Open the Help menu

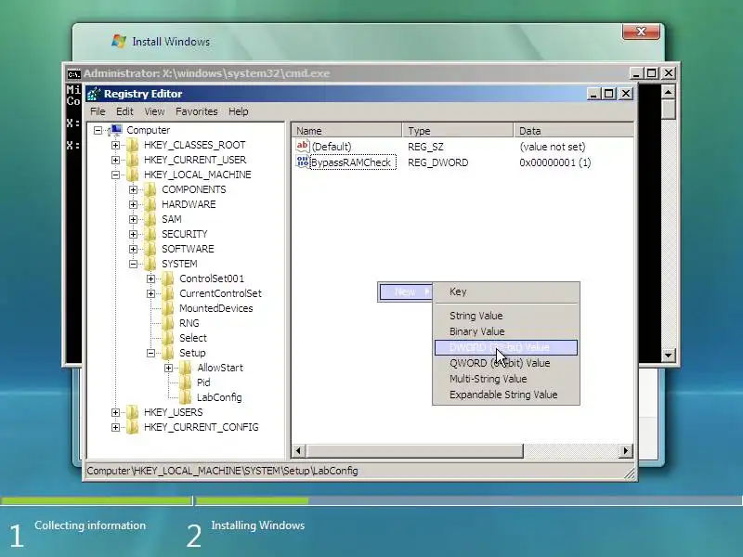(239, 111)
